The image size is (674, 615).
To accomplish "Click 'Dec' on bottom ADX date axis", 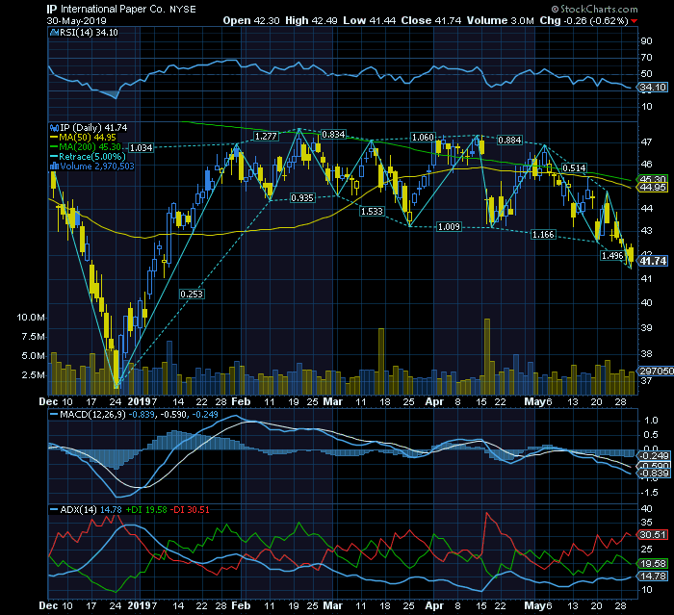I will pos(48,605).
